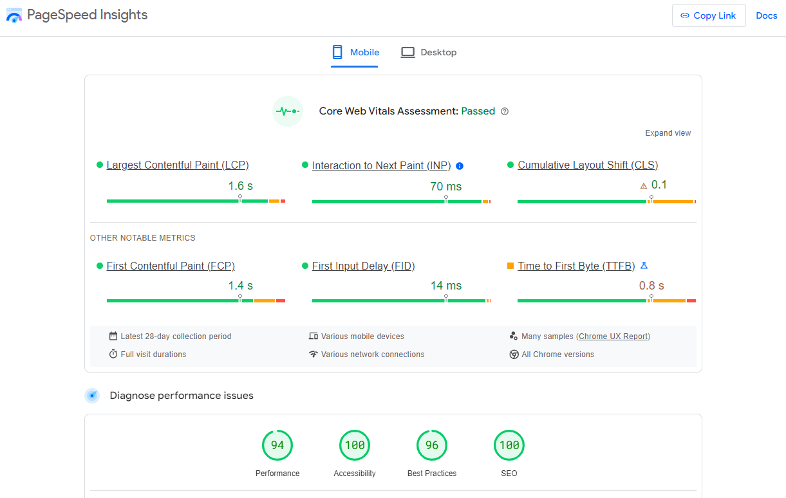Select the Accessibility score gauge 100
786x498 pixels.
[x=355, y=445]
